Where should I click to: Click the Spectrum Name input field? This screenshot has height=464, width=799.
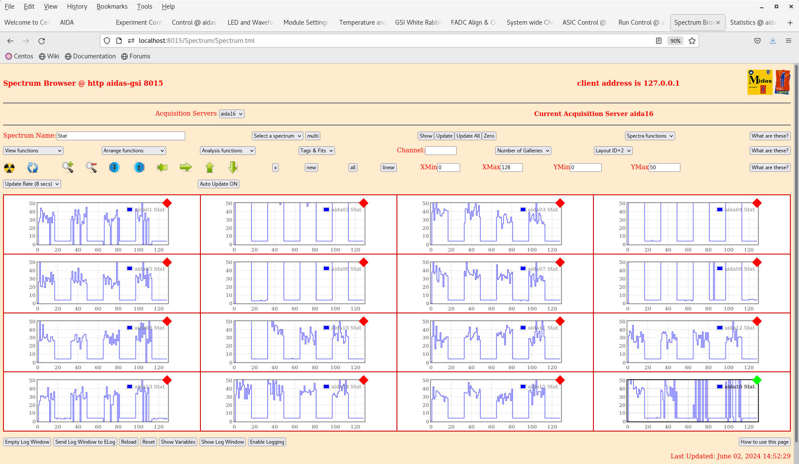pyautogui.click(x=121, y=136)
